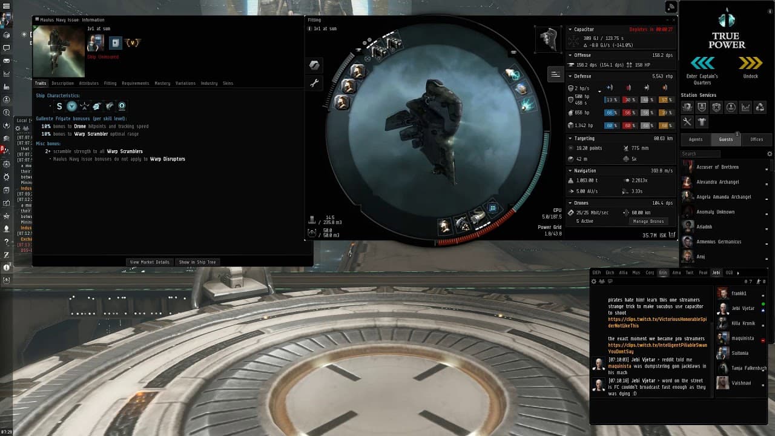Click the ship preview thumbnail in the Fitting window
The width and height of the screenshot is (775, 436).
(x=549, y=39)
